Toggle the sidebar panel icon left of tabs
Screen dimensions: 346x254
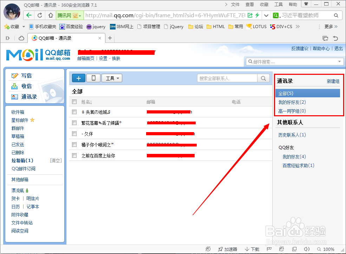coord(8,38)
